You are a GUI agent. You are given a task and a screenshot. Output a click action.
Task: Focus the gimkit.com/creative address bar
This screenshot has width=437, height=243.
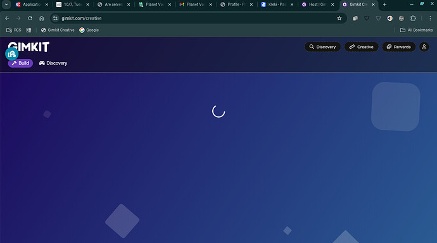[x=198, y=18]
